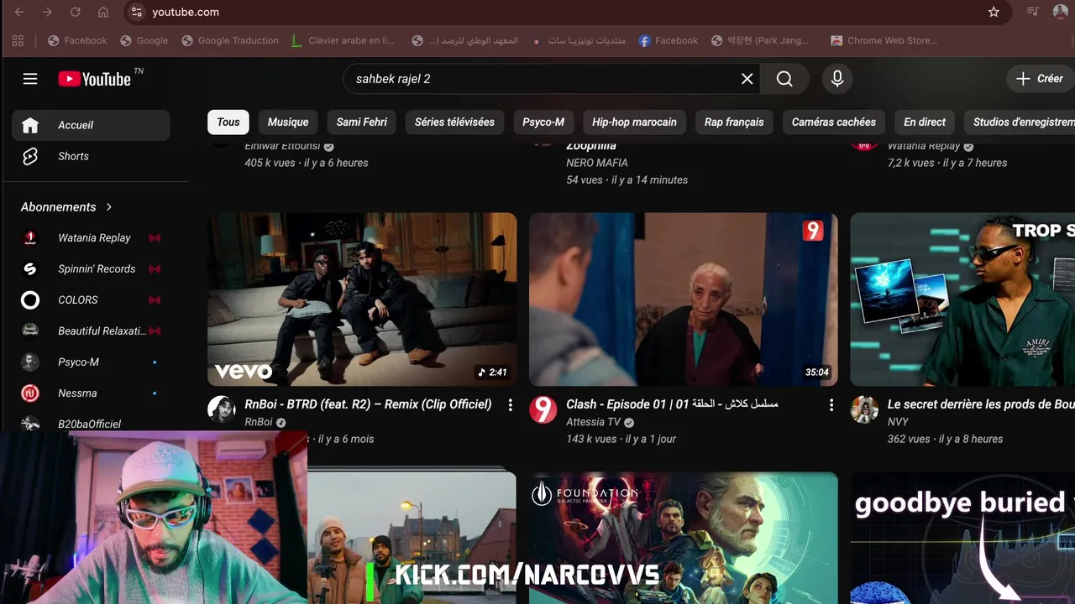
Task: Select the Musique filter chip
Action: (288, 122)
